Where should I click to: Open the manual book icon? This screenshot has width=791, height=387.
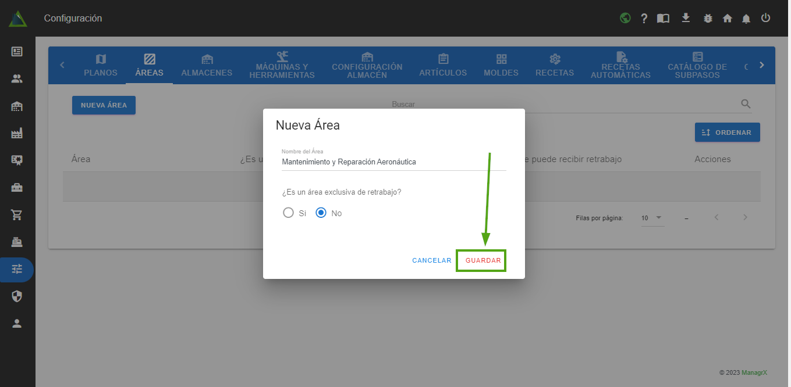coord(663,19)
